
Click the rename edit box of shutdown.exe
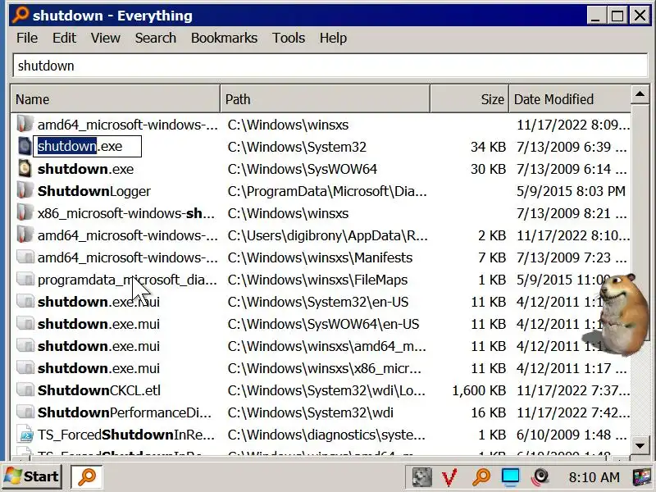click(88, 147)
